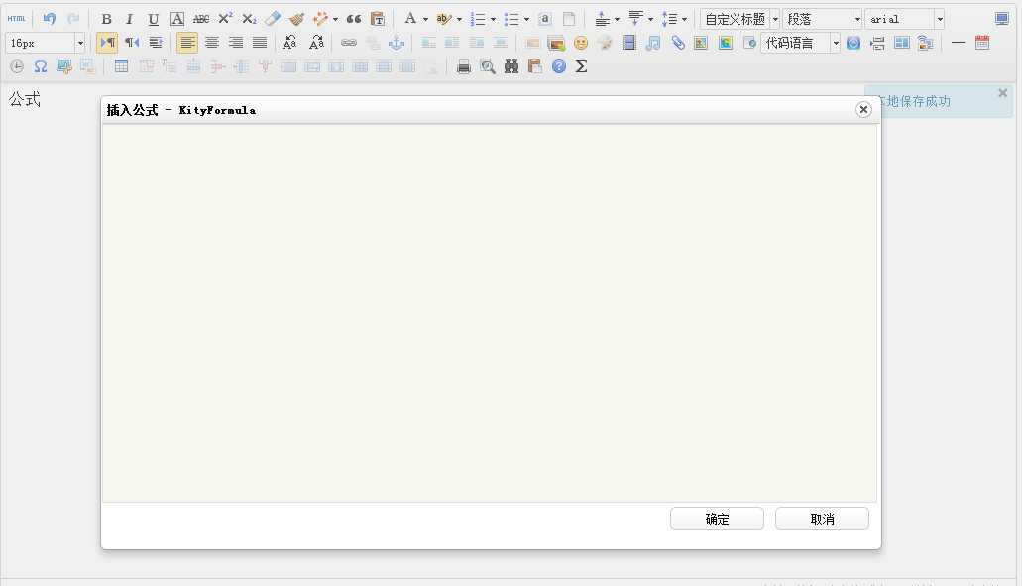Open the scrawl drawing tool
The height and width of the screenshot is (586, 1022).
pos(605,43)
